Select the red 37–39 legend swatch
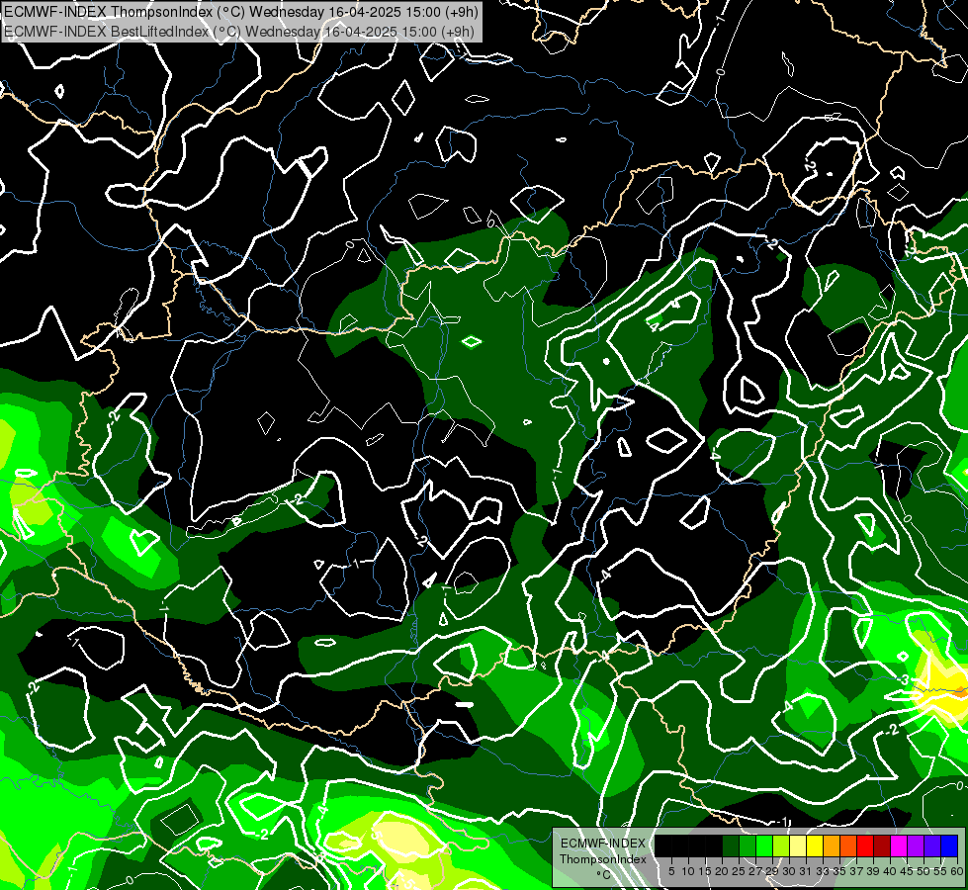 point(865,845)
